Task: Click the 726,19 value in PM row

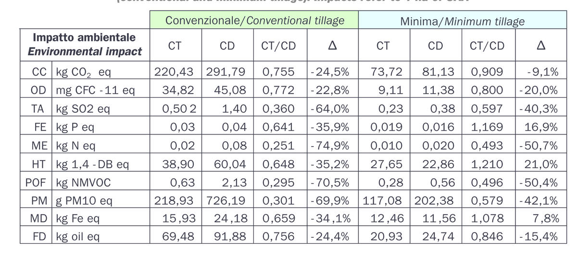Action: [x=226, y=200]
